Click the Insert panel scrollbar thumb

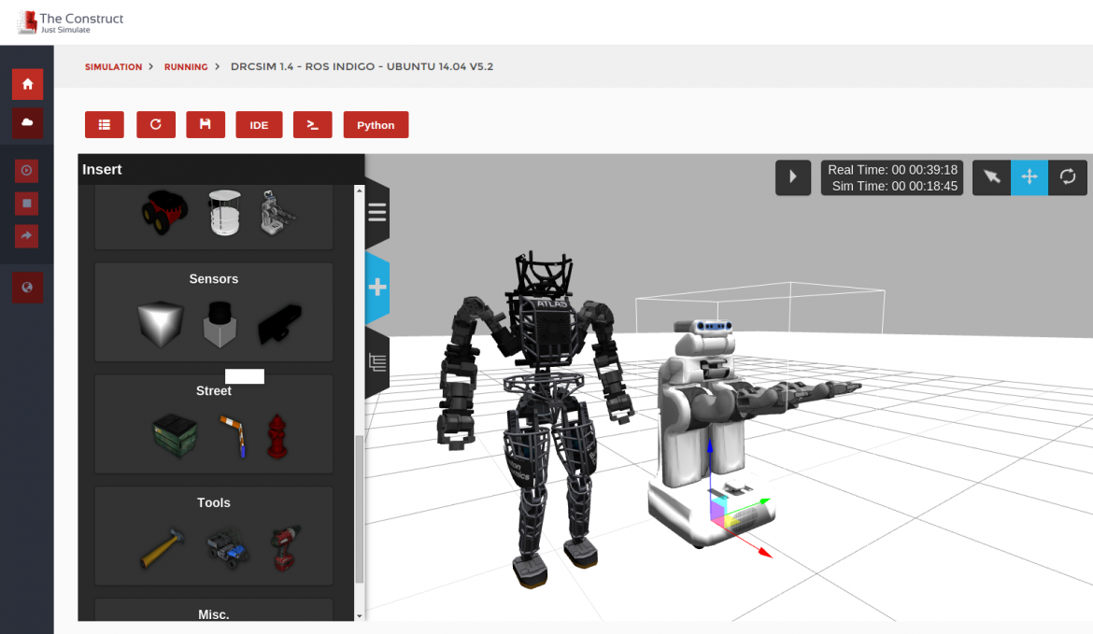click(360, 509)
